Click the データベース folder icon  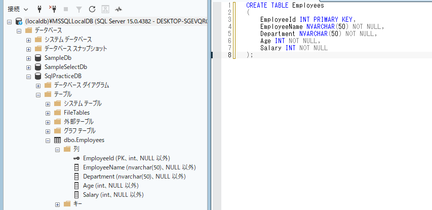29,30
